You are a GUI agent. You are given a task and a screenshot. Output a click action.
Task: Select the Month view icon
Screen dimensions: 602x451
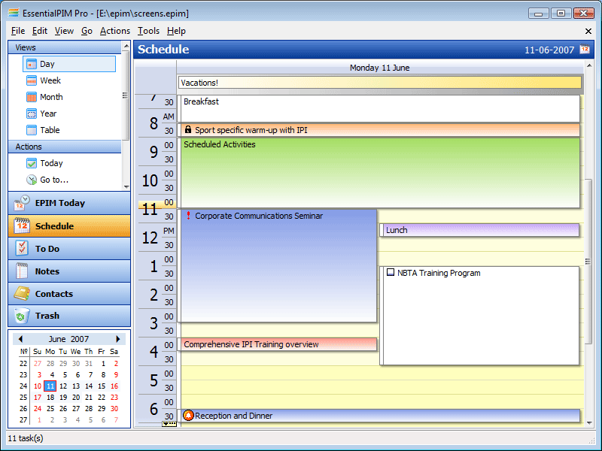pyautogui.click(x=32, y=97)
